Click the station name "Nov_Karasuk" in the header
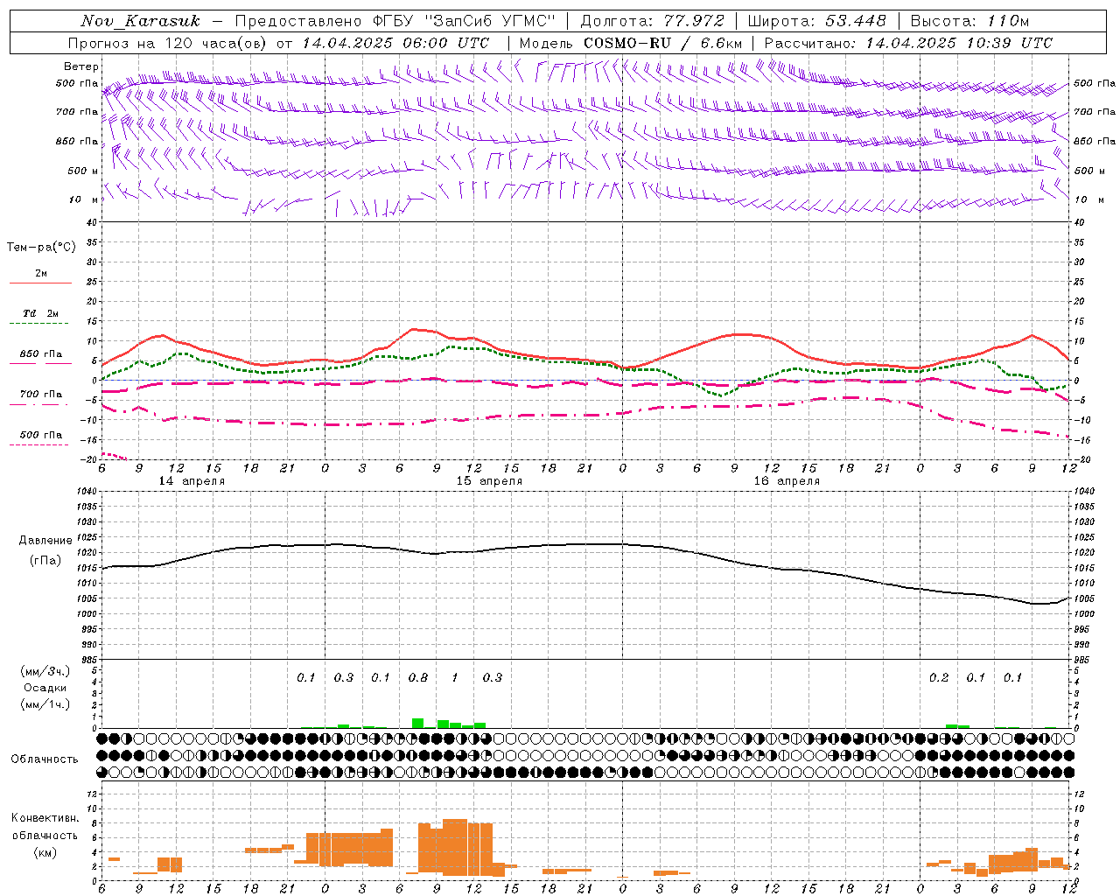1120x896 pixels. click(x=140, y=21)
